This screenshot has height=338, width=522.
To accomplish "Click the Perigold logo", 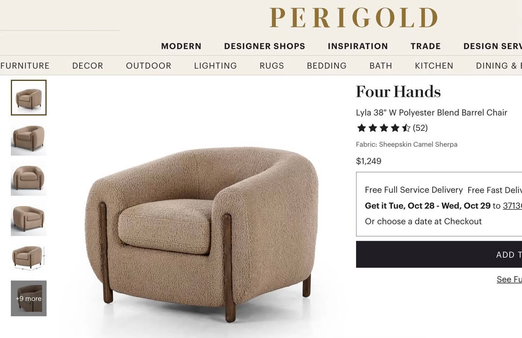I will coord(353,18).
